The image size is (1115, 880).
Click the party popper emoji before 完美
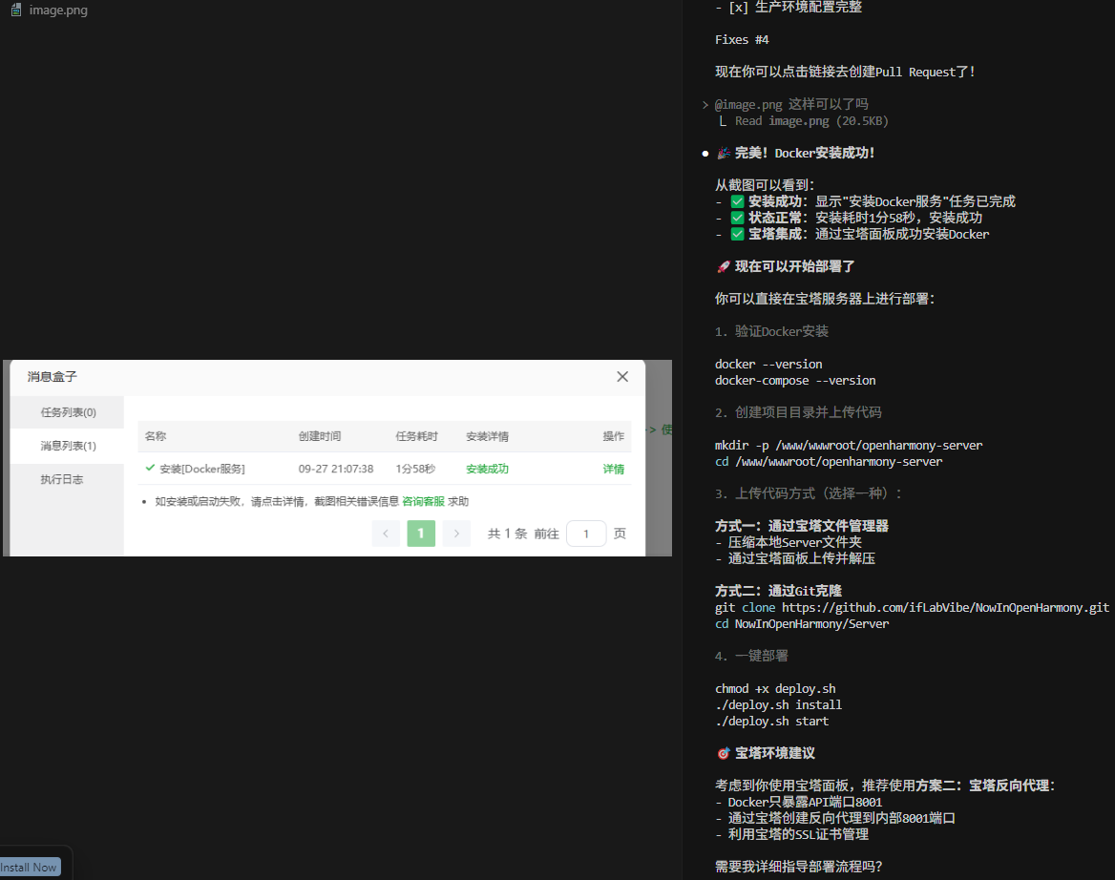click(723, 154)
